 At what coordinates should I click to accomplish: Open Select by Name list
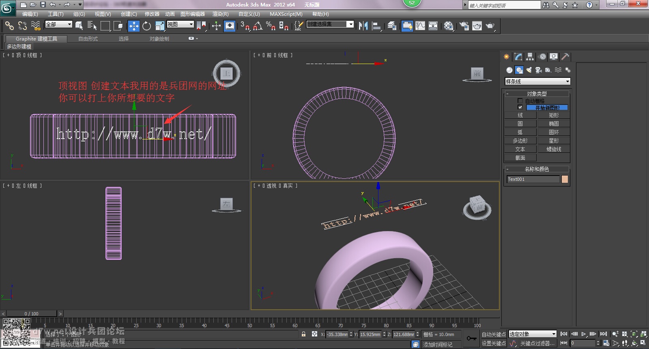click(92, 26)
